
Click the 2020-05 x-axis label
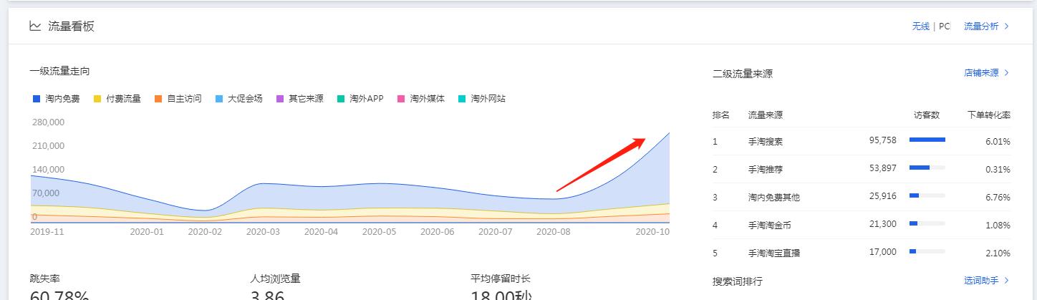(x=379, y=232)
